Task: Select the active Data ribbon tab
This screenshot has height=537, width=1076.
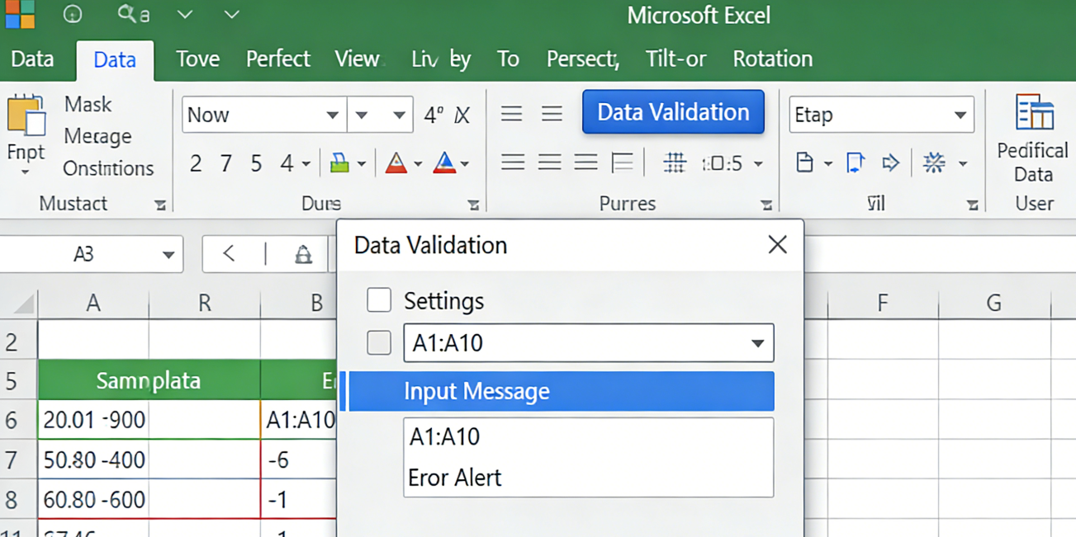Action: pyautogui.click(x=115, y=59)
